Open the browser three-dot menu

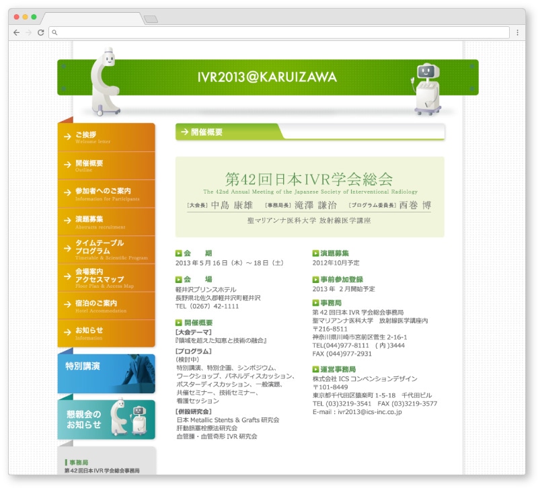[x=517, y=32]
